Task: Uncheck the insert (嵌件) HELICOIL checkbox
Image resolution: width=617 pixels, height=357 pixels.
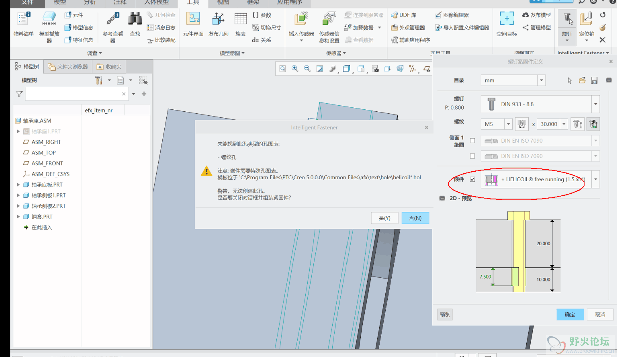Action: (x=472, y=179)
